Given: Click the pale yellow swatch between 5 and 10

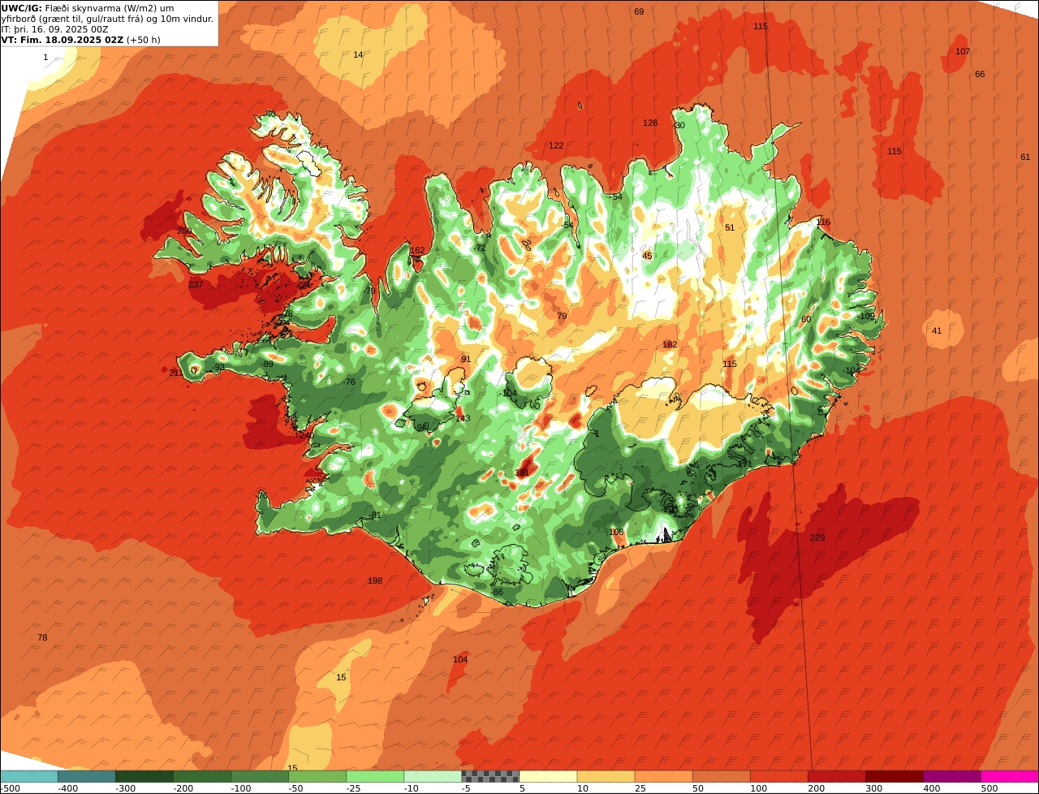Looking at the screenshot, I should [x=548, y=776].
